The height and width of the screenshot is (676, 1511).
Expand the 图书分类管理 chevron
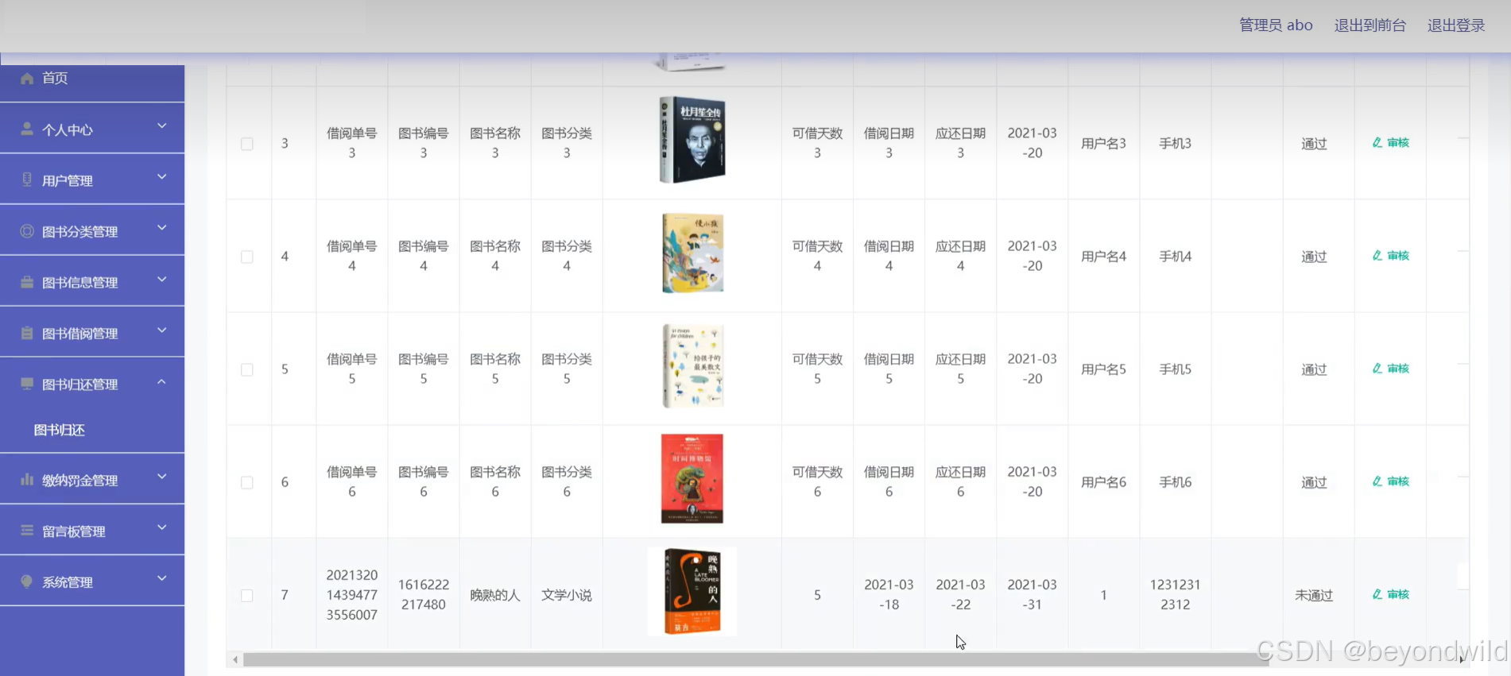162,227
